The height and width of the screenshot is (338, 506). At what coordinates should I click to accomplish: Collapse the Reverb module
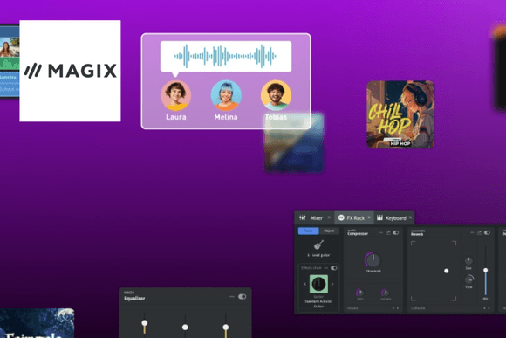pos(472,232)
